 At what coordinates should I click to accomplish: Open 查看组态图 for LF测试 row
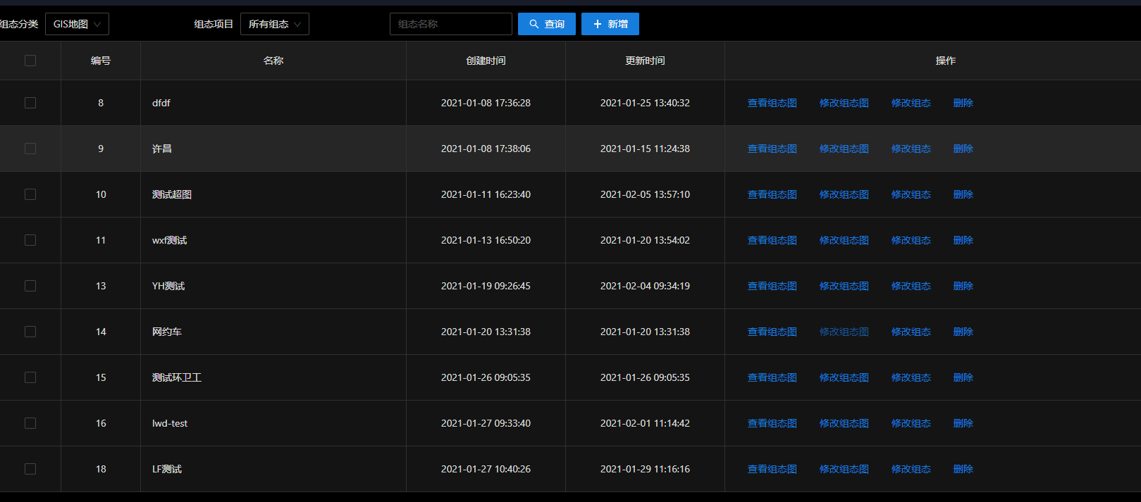[772, 469]
